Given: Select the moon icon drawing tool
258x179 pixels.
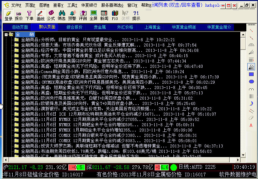Looking at the screenshot, I should point(251,103).
